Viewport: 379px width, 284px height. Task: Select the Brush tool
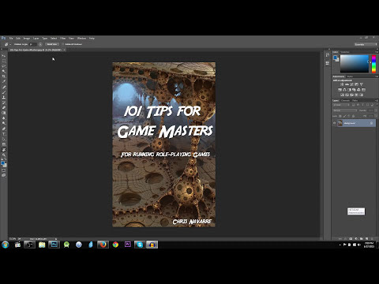pyautogui.click(x=4, y=92)
